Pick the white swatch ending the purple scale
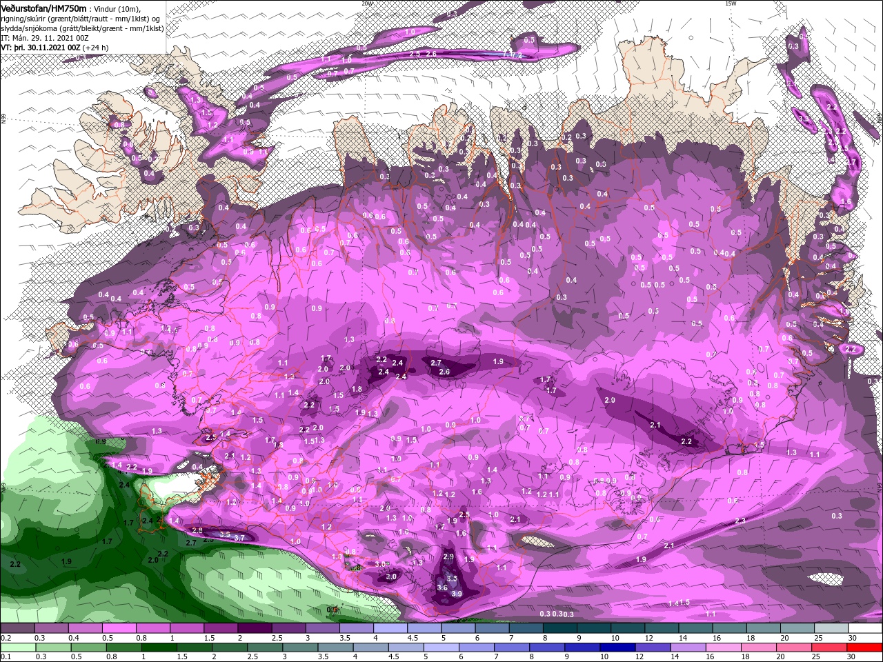 coord(866,628)
